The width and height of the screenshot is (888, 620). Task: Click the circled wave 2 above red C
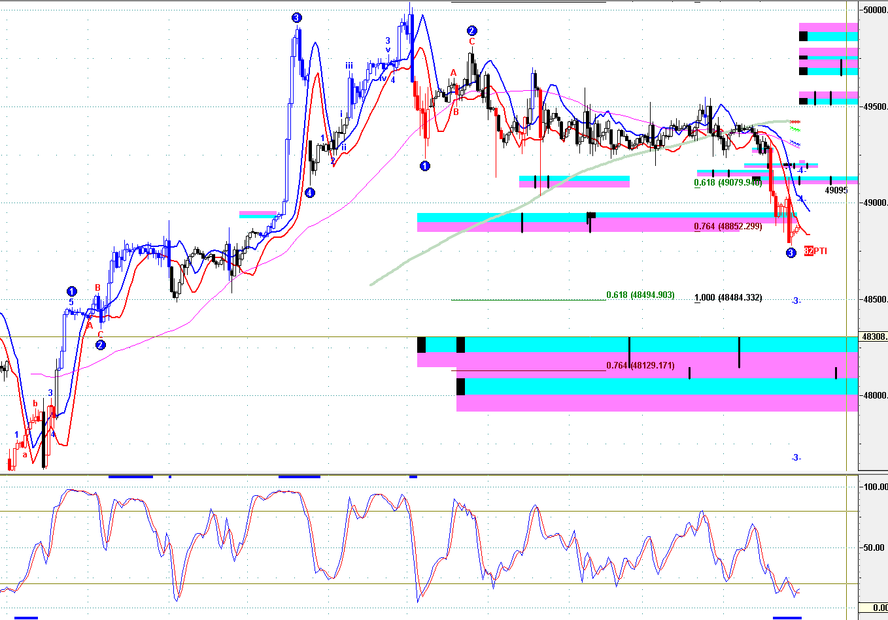pos(472,31)
